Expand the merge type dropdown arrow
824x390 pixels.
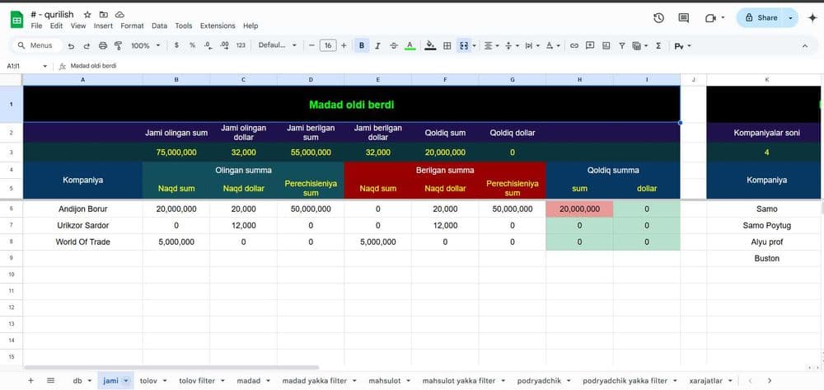tap(474, 45)
